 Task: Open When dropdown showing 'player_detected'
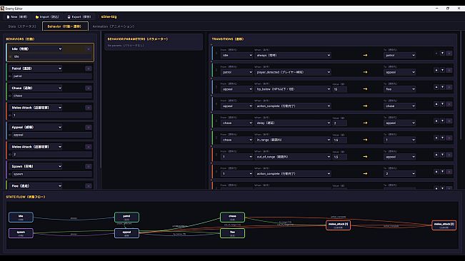293,72
